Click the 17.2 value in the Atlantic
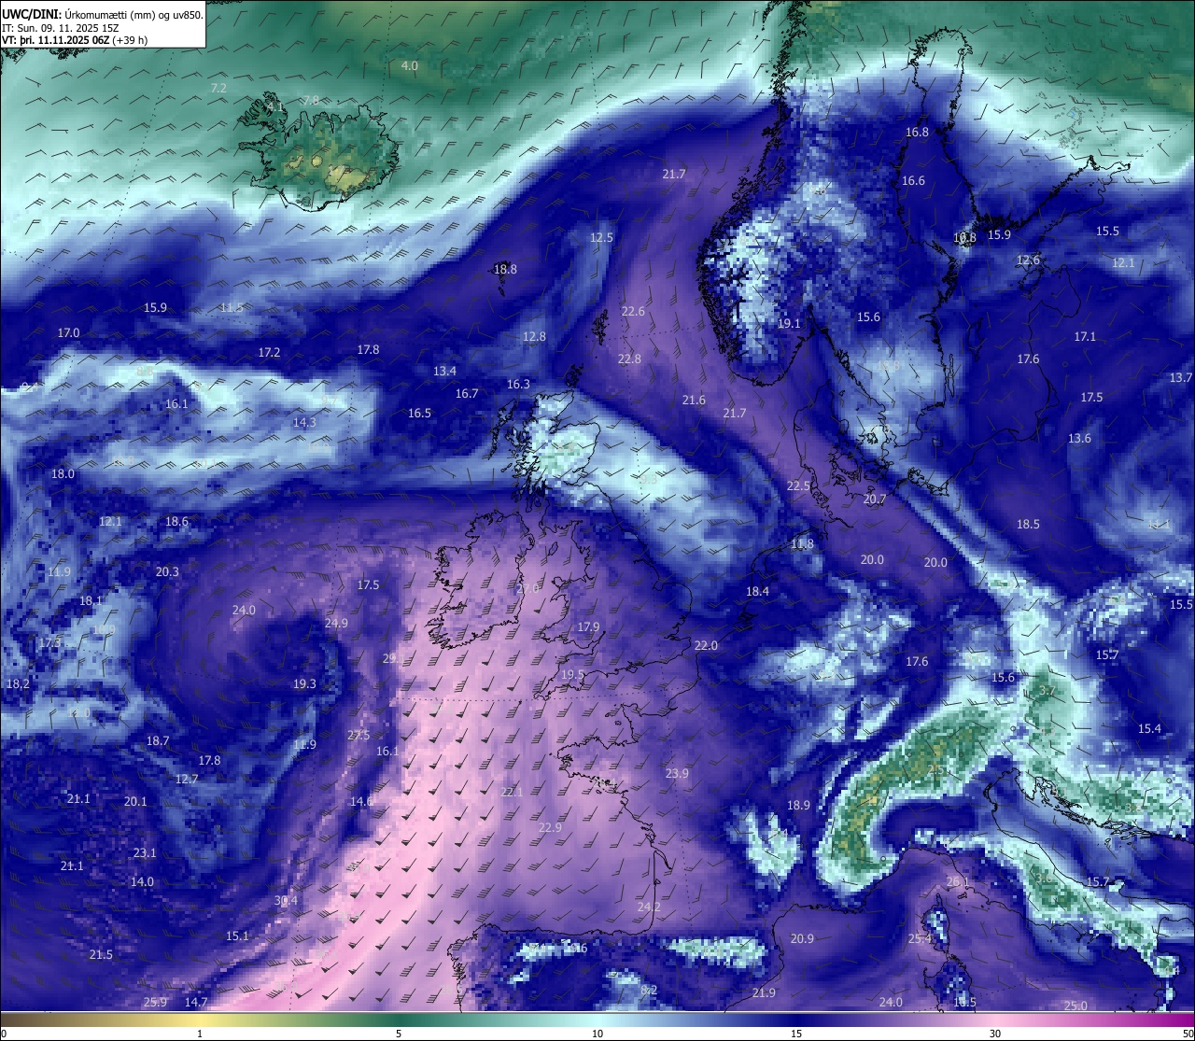This screenshot has height=1041, width=1195. point(269,353)
